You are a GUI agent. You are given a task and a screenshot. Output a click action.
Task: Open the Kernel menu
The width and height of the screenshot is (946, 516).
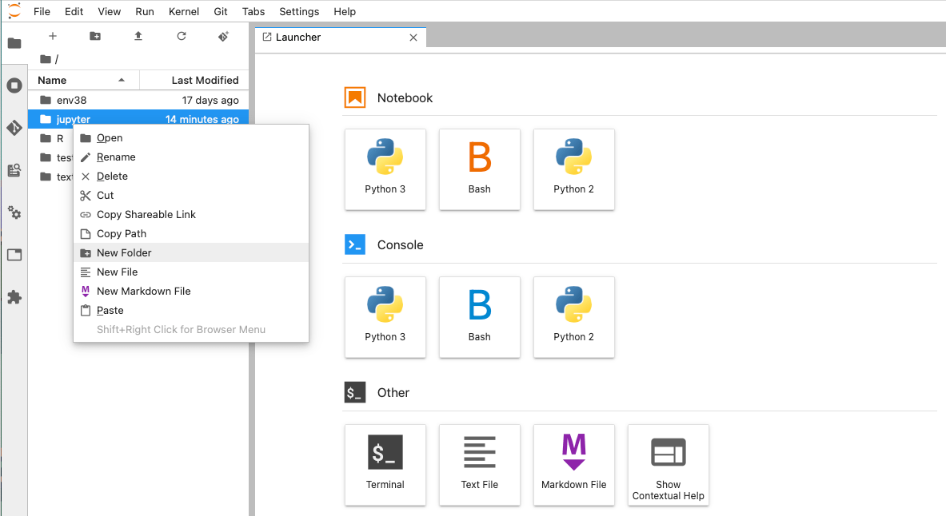click(183, 11)
